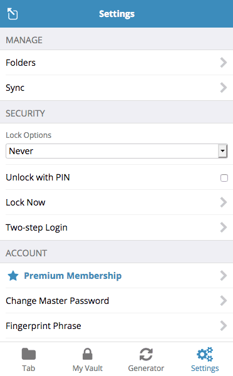This screenshot has width=233, height=376.
Task: Click the chevron on Change Master Password row
Action: [224, 300]
